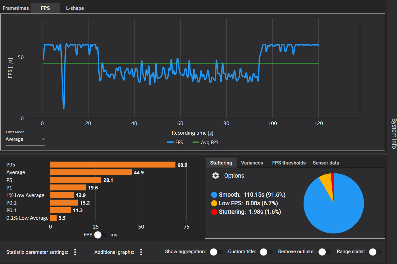Screen dimensions: 397x264
Task: Open Additional graphs three-dot menu
Action: 141,252
